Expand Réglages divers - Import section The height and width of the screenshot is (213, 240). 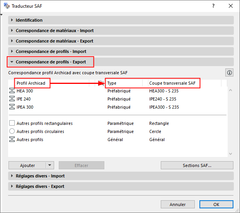point(40,176)
